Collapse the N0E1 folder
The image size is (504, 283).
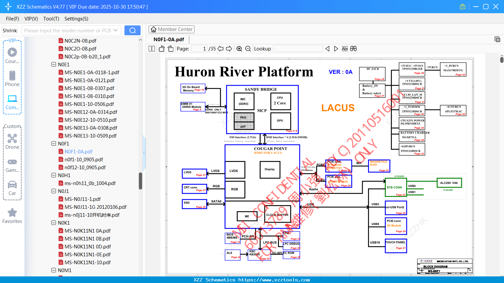tap(54, 65)
